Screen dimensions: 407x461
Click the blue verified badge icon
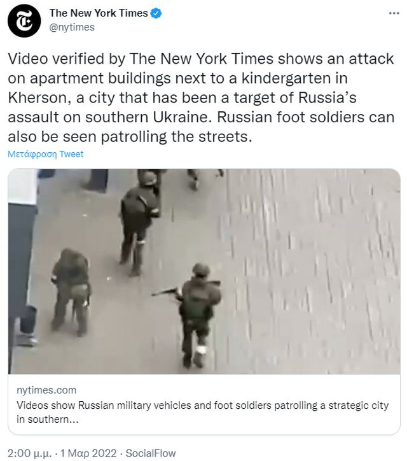[x=156, y=13]
